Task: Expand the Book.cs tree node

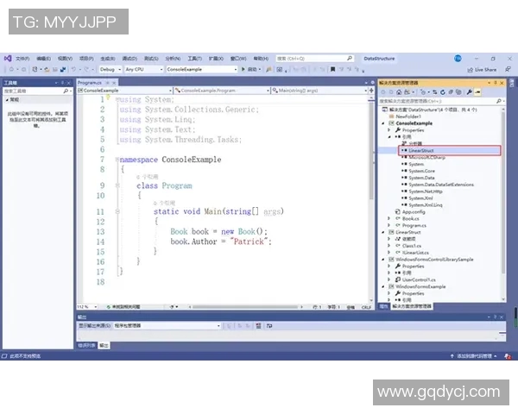Action: click(389, 218)
